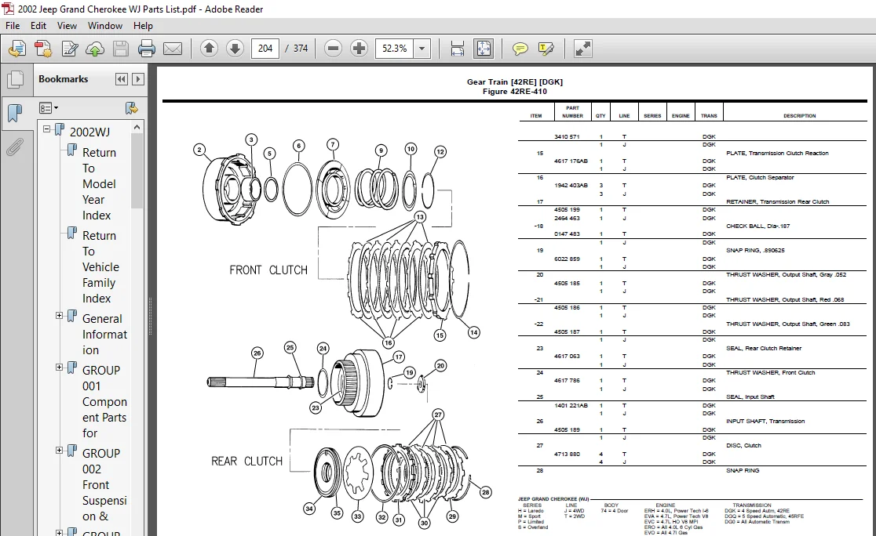876x536 pixels.
Task: Go to next page arrow
Action: point(235,49)
